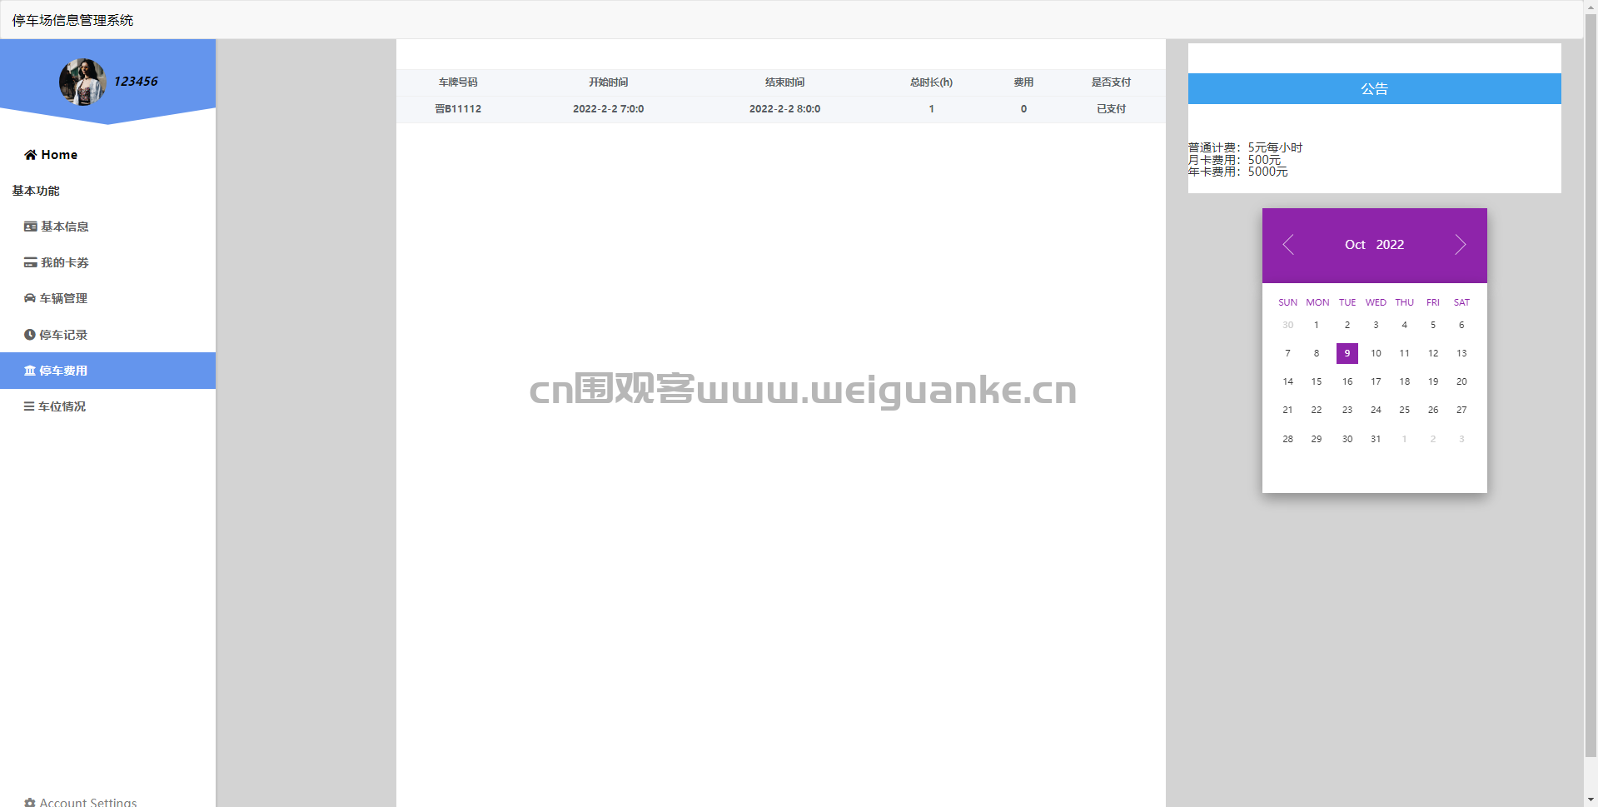
Task: Open 我的卡券 page
Action: tap(107, 262)
